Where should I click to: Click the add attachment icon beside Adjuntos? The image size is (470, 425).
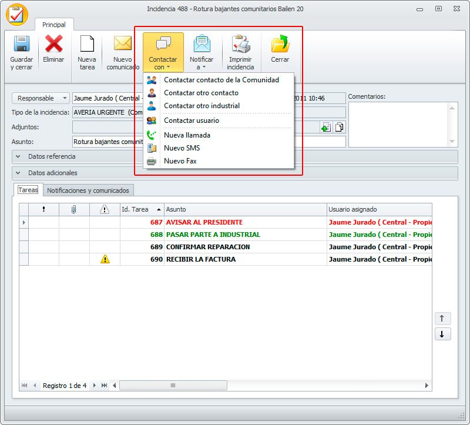326,128
